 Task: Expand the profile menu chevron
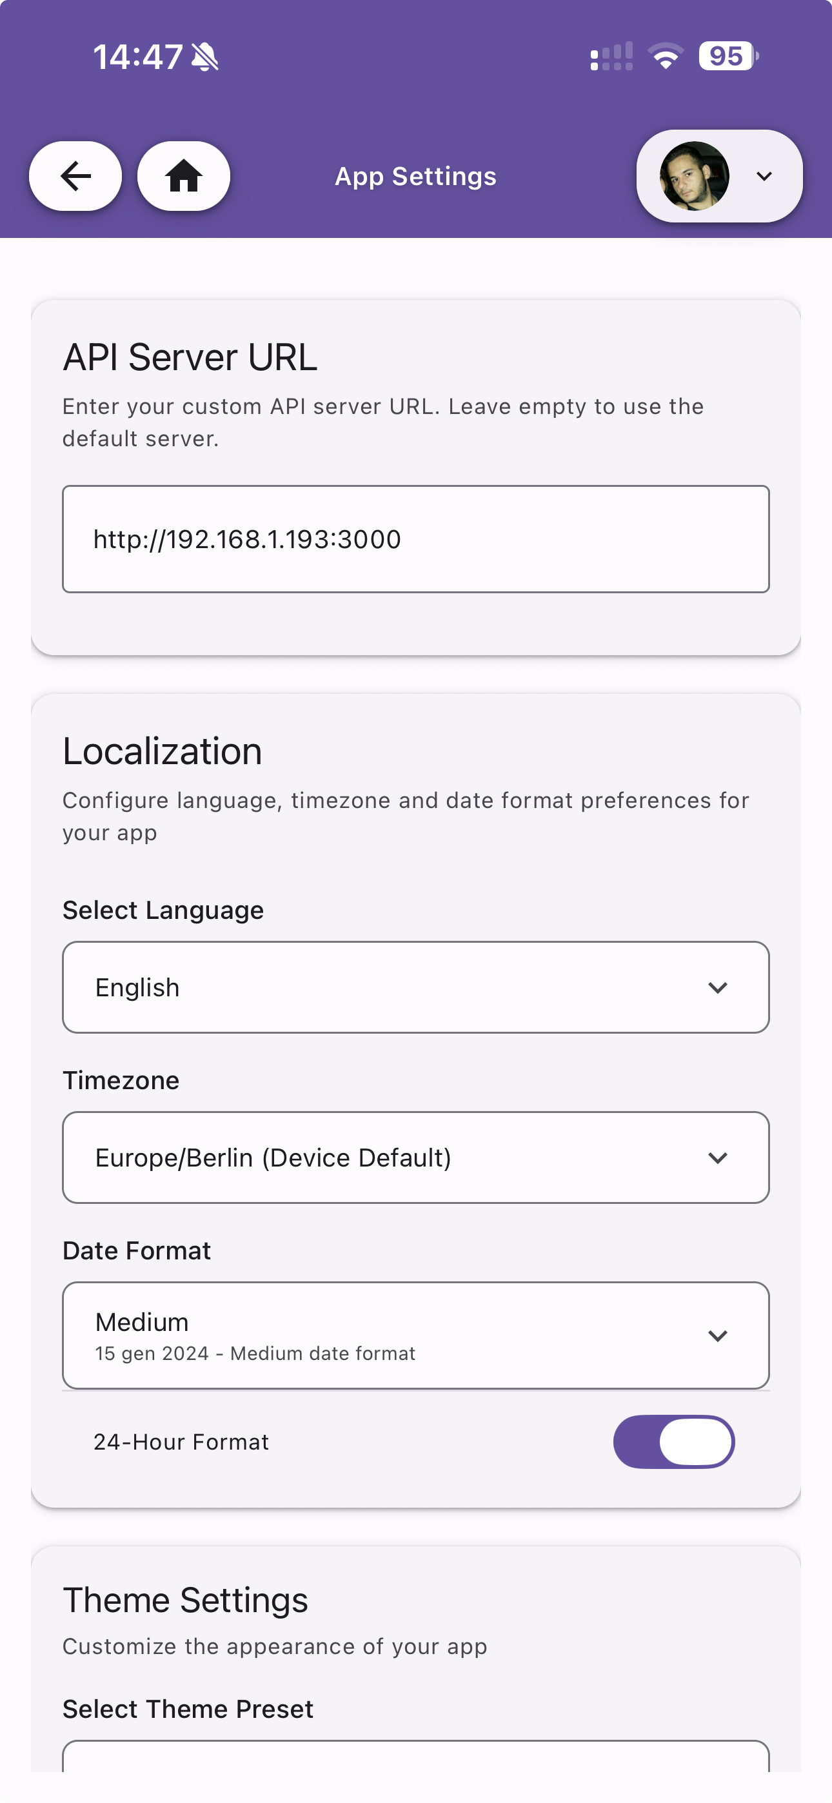coord(764,175)
